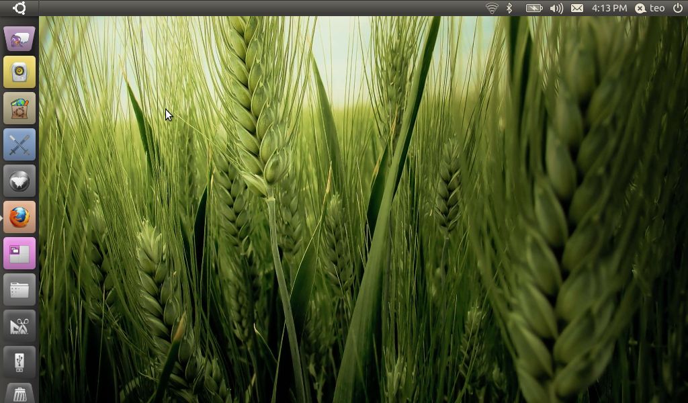Open the USB drive launcher icon

click(19, 362)
